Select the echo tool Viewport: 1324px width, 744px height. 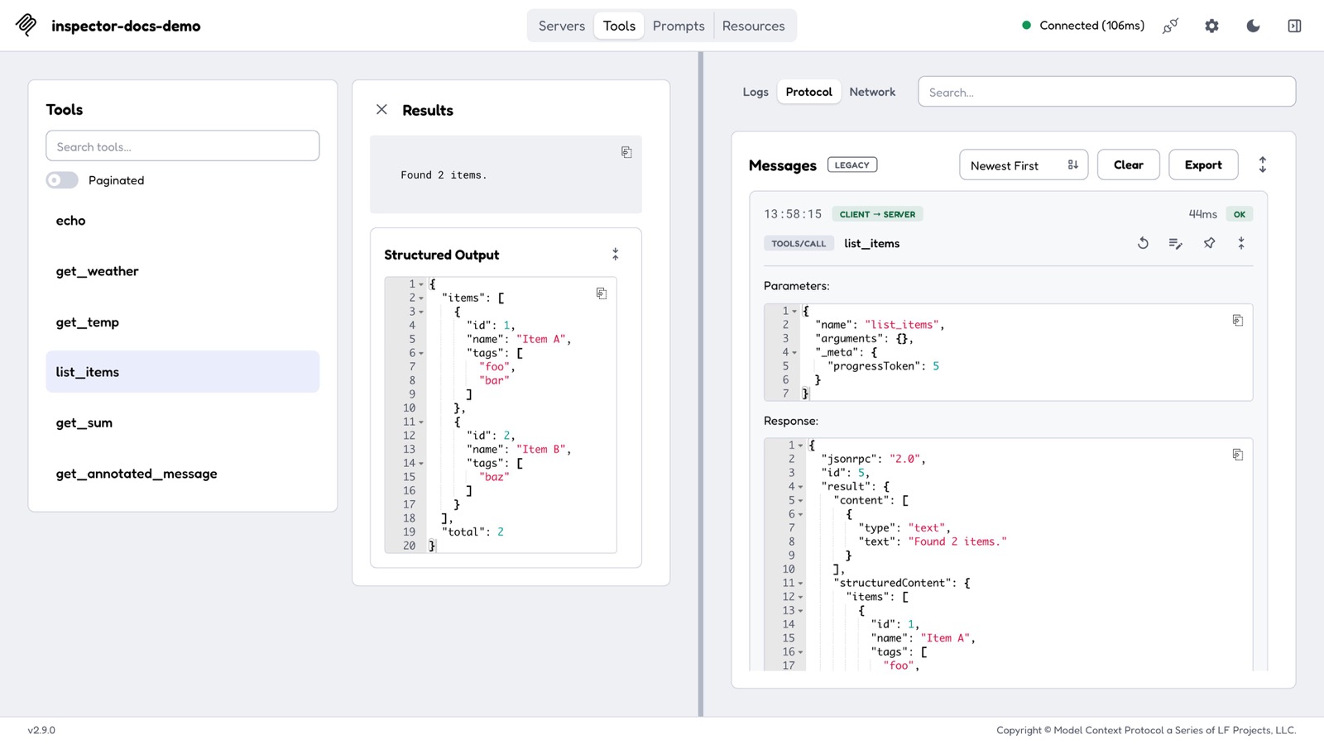click(183, 221)
